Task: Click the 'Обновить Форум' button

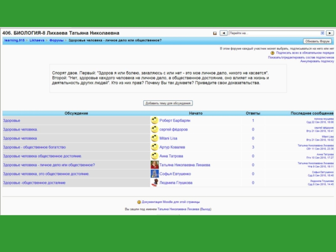Action: (x=318, y=41)
